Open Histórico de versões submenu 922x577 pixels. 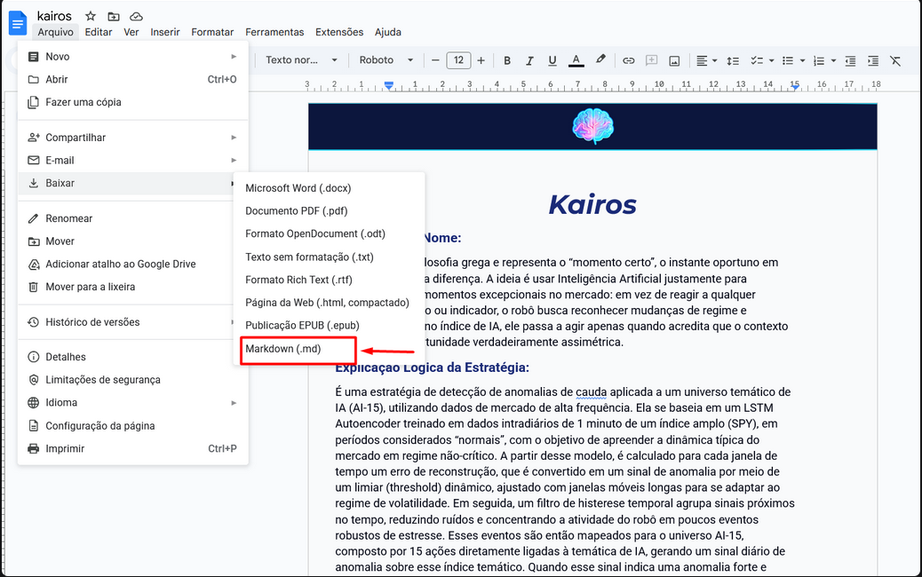92,322
